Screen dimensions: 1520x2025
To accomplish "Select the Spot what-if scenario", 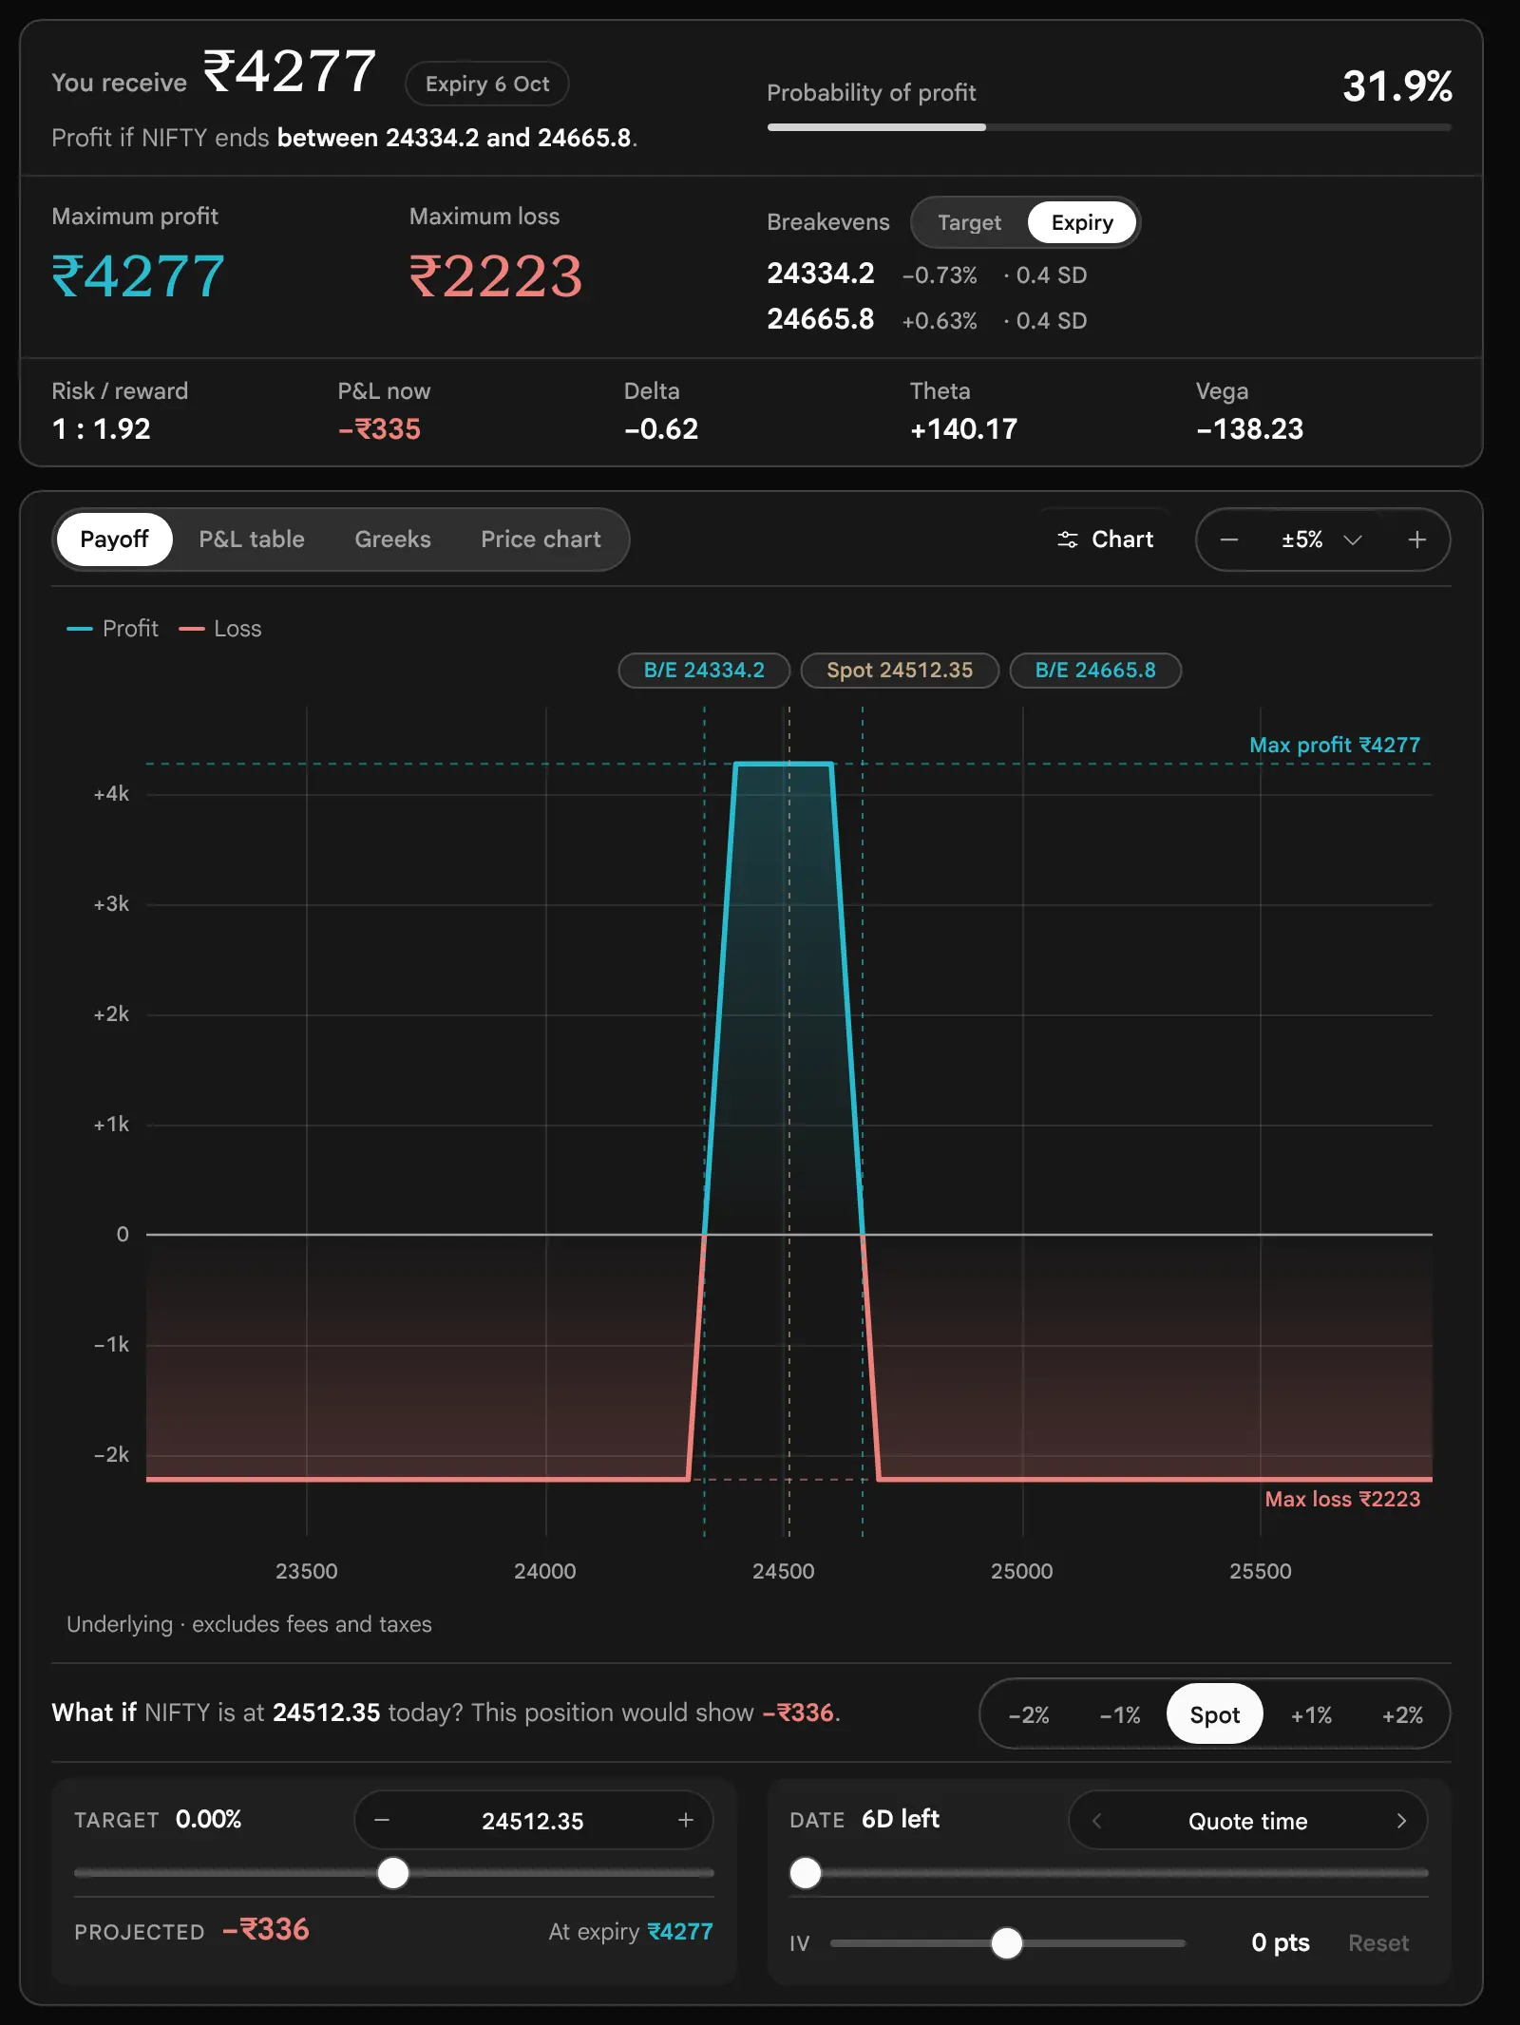I will click(1214, 1714).
